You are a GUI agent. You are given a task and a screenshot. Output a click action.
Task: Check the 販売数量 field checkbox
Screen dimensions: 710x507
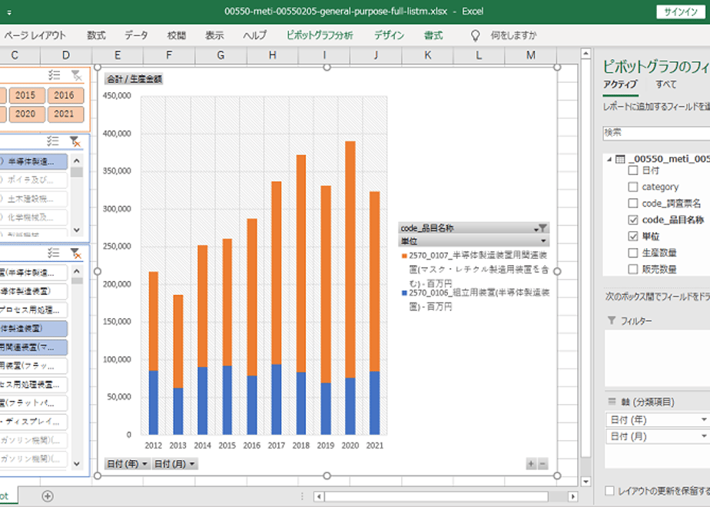click(633, 270)
